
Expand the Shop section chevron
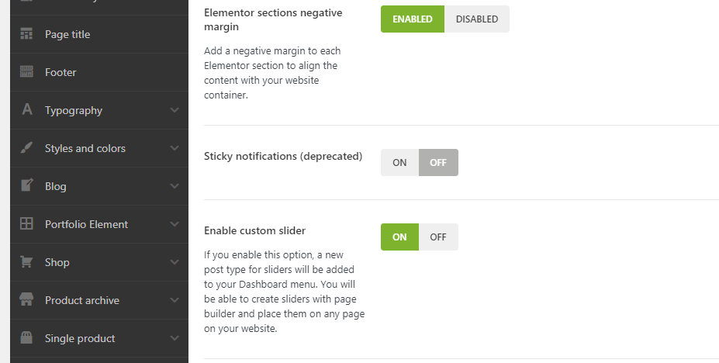click(x=175, y=262)
